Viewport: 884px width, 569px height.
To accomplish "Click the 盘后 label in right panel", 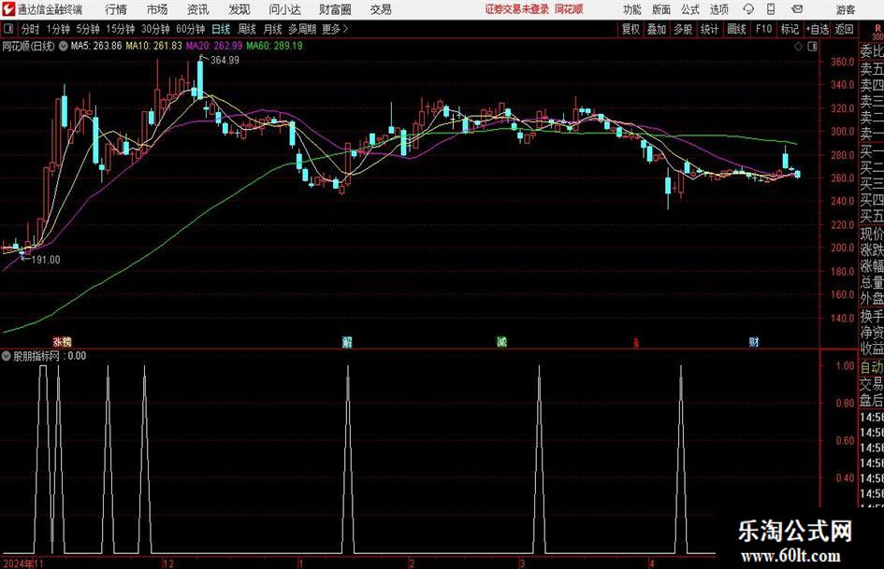I will point(872,401).
